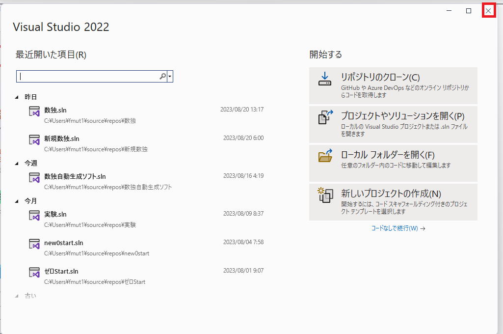Click the path C:¥Users¥fmut1¥source¥repos¥数独

(90, 121)
